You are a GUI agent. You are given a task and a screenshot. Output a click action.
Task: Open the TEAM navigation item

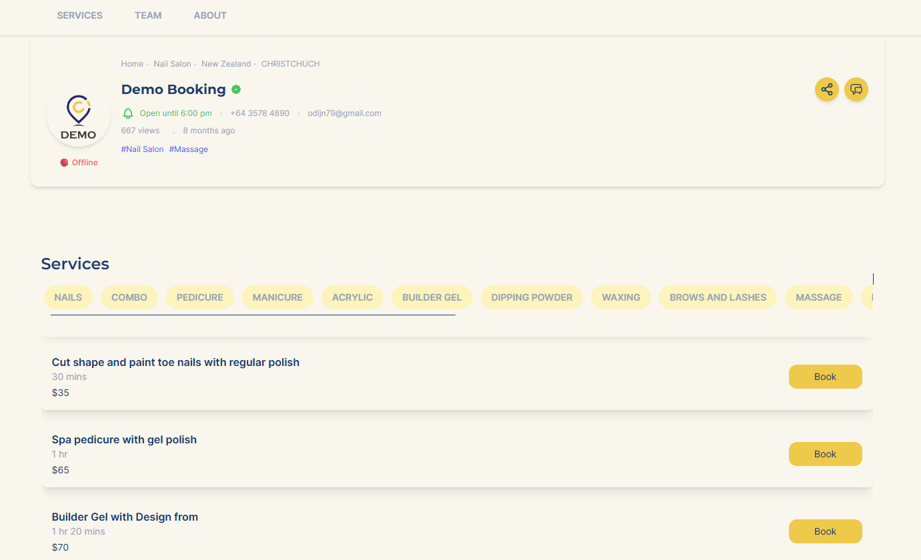(x=148, y=15)
